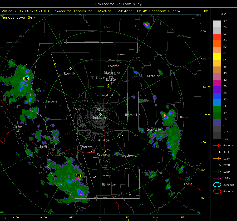Click the HighRiver label
The image size is (237, 221).
[x=109, y=184]
